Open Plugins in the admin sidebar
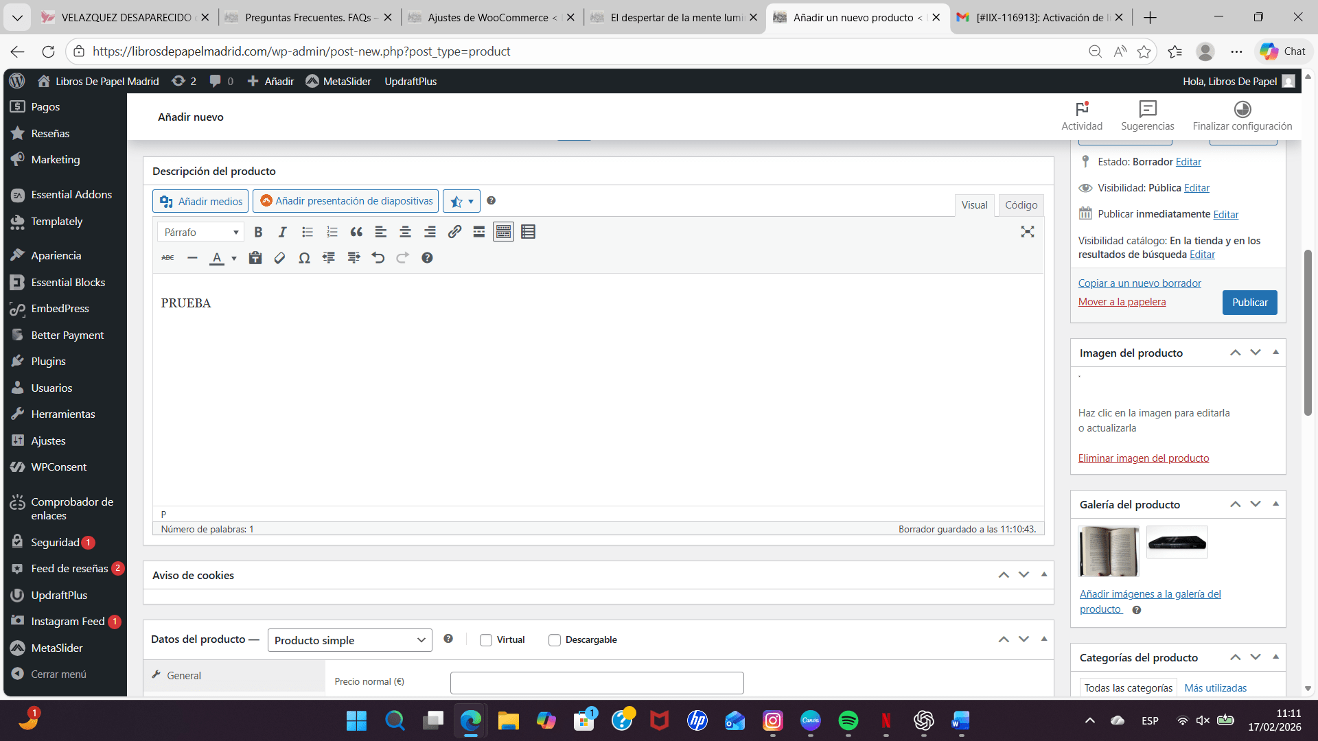Image resolution: width=1318 pixels, height=741 pixels. (48, 362)
